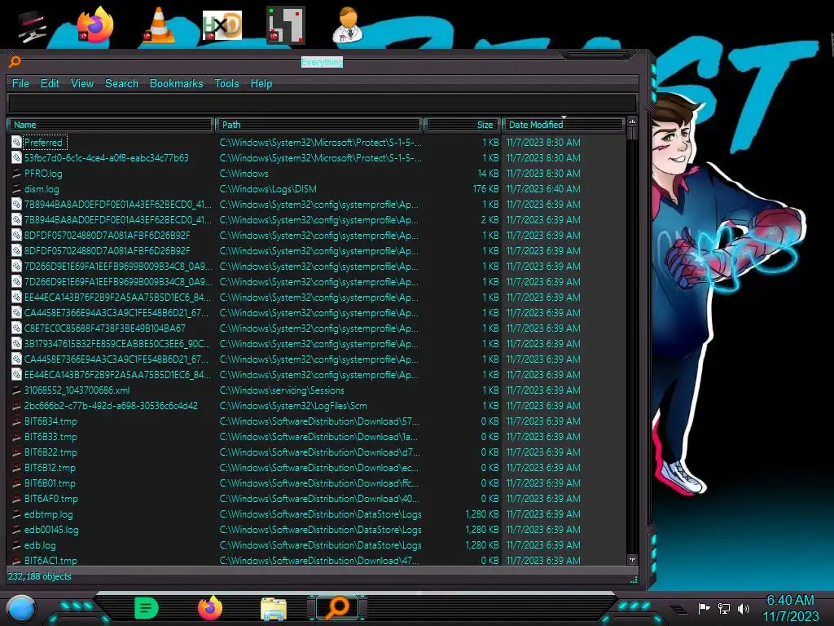Screen dimensions: 834x626
Task: Sort results by Size column header
Action: pos(462,125)
